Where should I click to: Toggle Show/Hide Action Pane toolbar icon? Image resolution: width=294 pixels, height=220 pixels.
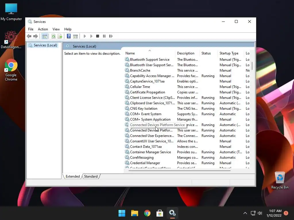click(x=76, y=36)
